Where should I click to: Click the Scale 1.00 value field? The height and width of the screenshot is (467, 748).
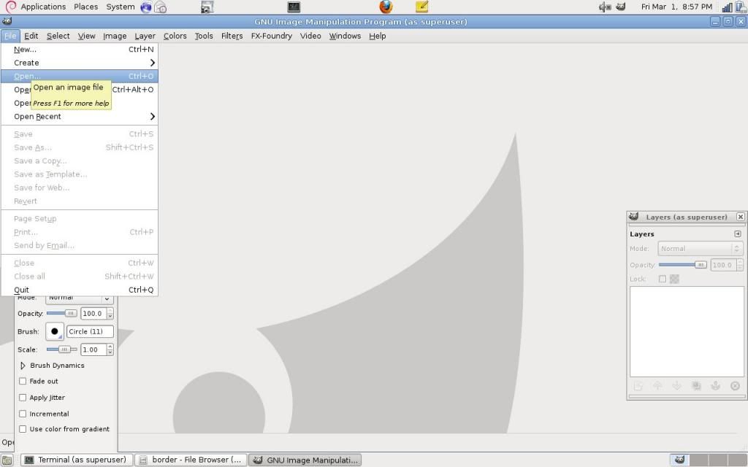tap(93, 350)
